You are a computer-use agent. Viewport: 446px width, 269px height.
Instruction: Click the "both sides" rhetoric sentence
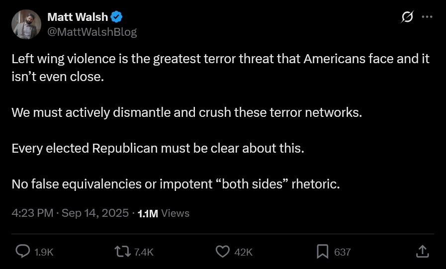[175, 184]
